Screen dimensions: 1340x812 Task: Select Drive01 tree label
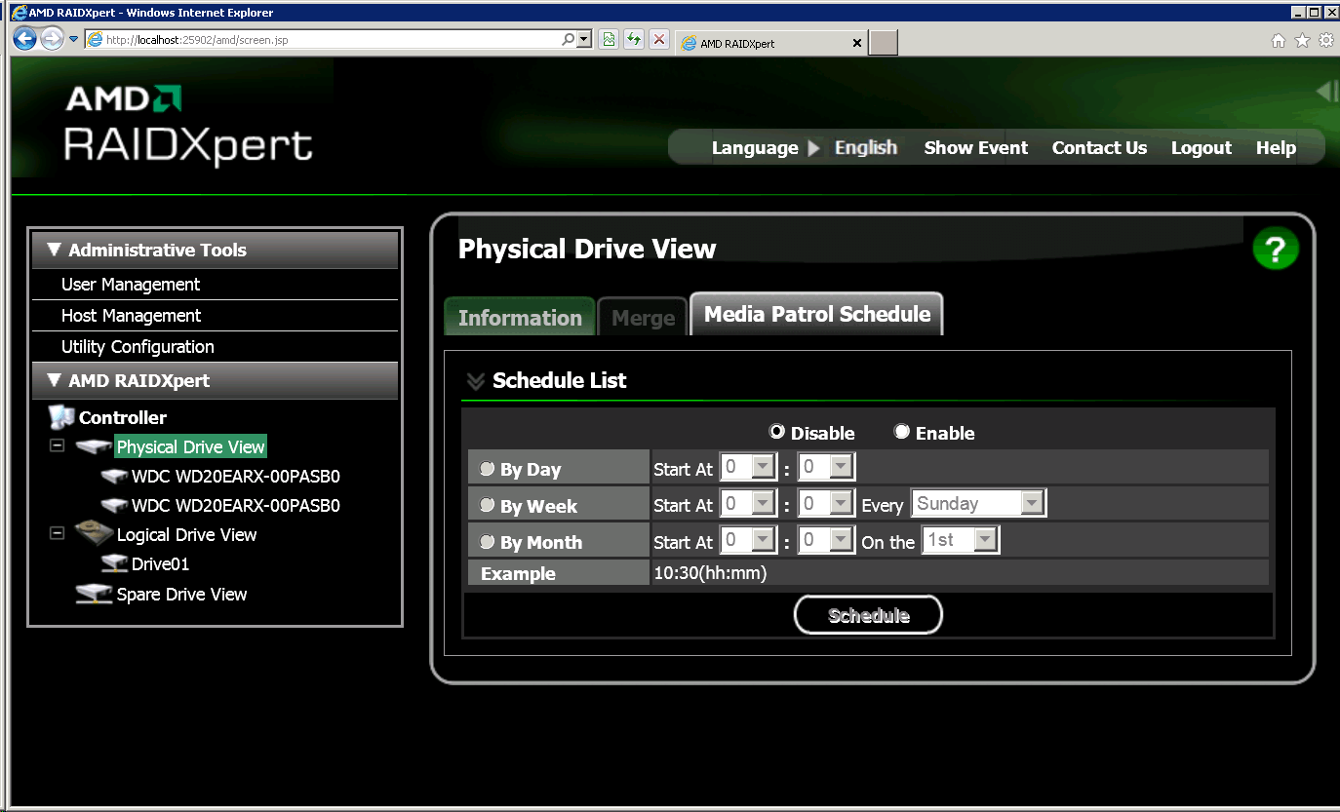coord(161,563)
